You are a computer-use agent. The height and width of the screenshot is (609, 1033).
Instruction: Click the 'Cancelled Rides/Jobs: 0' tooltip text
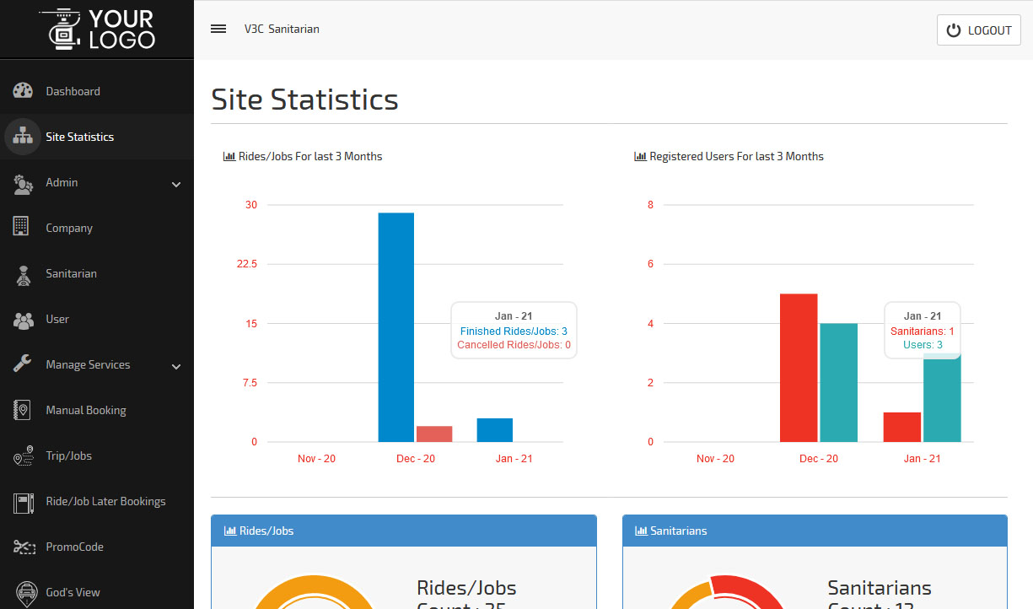(x=514, y=345)
